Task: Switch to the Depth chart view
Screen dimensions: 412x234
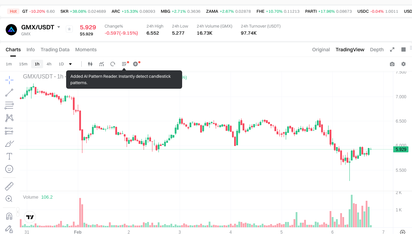Action: (377, 49)
